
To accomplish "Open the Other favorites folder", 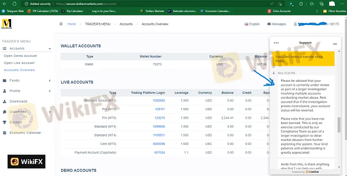I will click(335, 11).
